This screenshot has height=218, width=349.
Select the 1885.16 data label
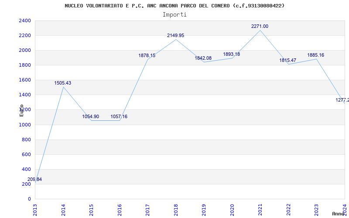pos(315,55)
